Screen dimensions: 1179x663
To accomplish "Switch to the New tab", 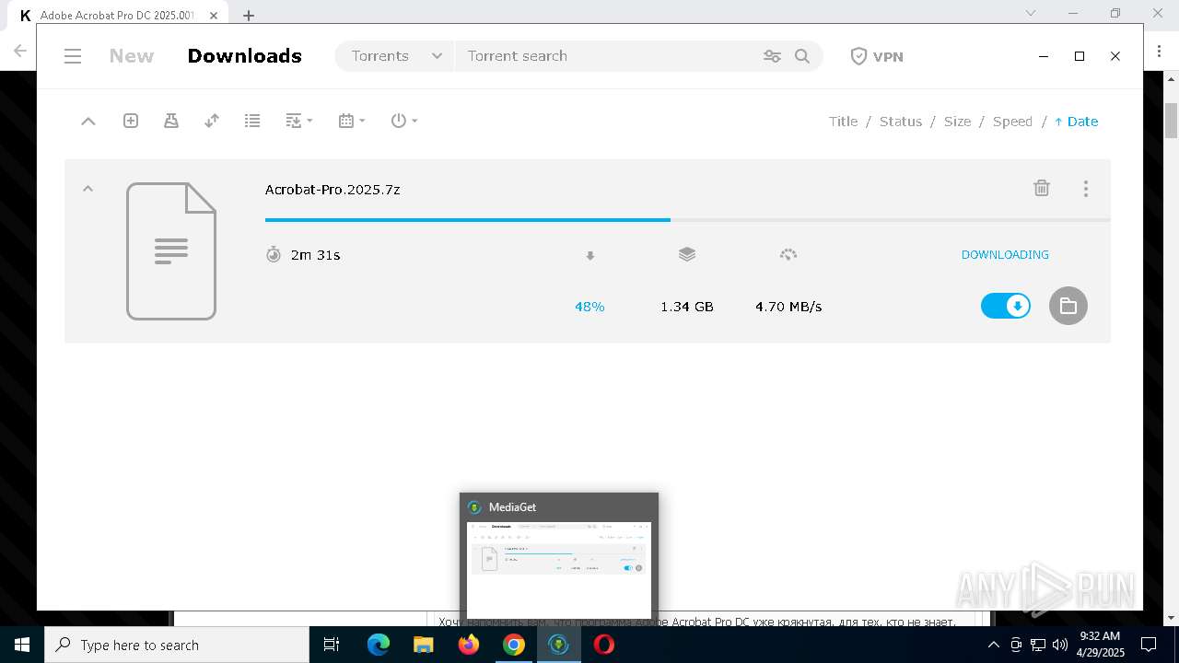I will 132,56.
